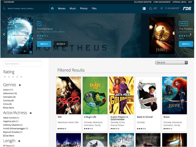Filter by Abbie Cornish (1)
The height and width of the screenshot is (147, 196).
(11, 118)
